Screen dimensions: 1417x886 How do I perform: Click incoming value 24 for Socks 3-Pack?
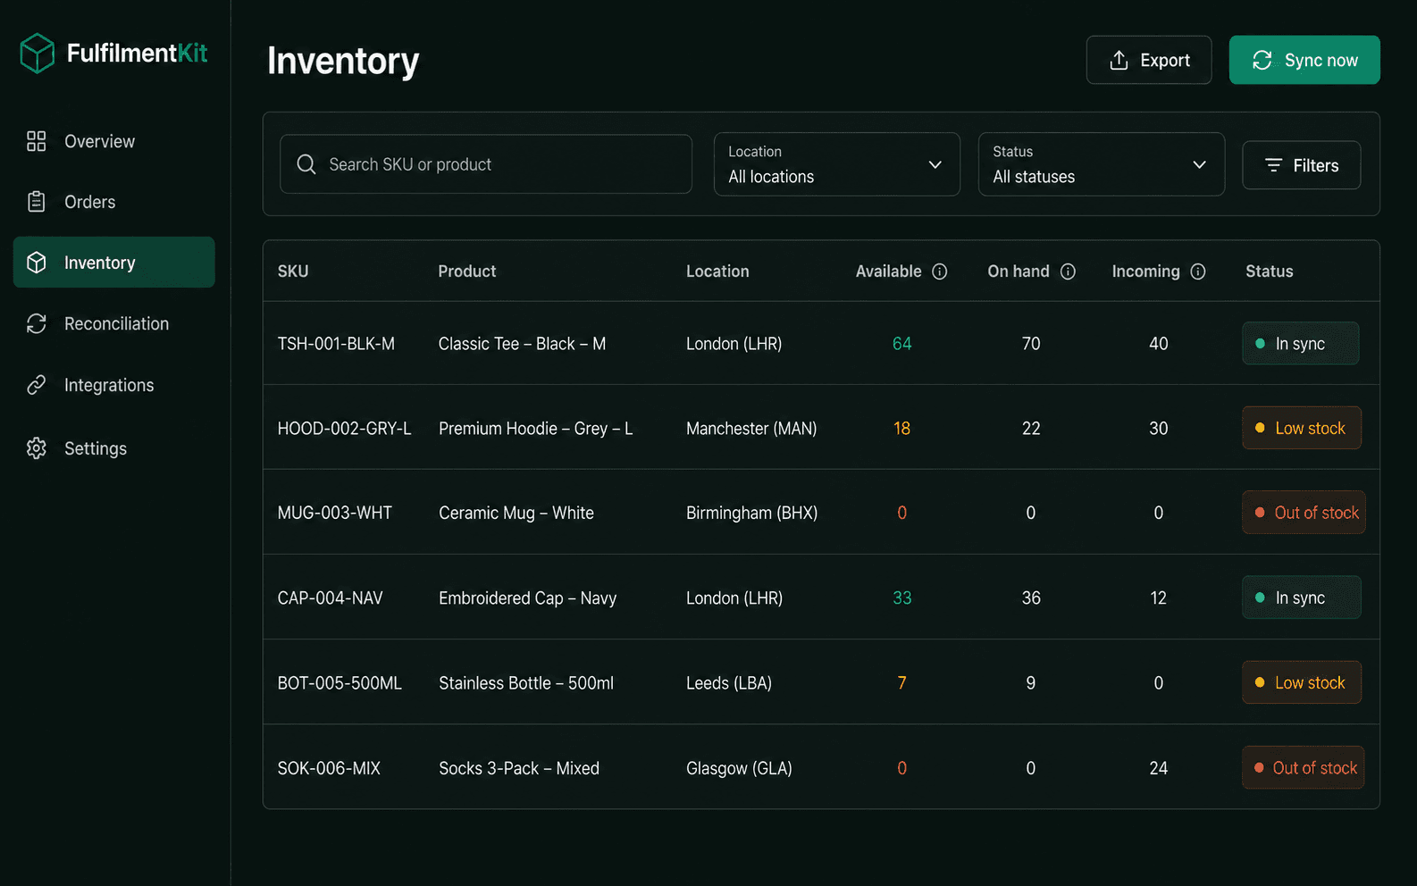(1159, 768)
